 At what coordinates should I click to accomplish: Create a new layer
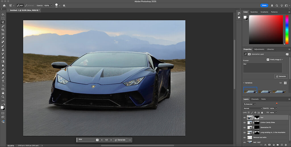point(282,145)
